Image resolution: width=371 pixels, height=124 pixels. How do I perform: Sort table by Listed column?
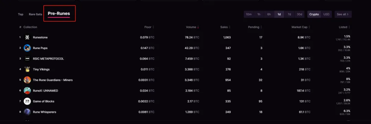(x=344, y=27)
